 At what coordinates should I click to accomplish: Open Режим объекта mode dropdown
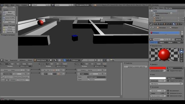click(41, 60)
